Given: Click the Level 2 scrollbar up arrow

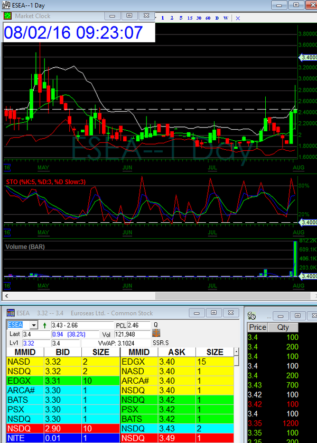Looking at the screenshot, I should coord(236,352).
